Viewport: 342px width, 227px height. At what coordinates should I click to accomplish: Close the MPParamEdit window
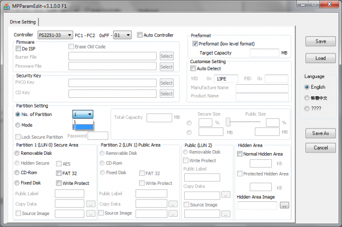(329, 5)
